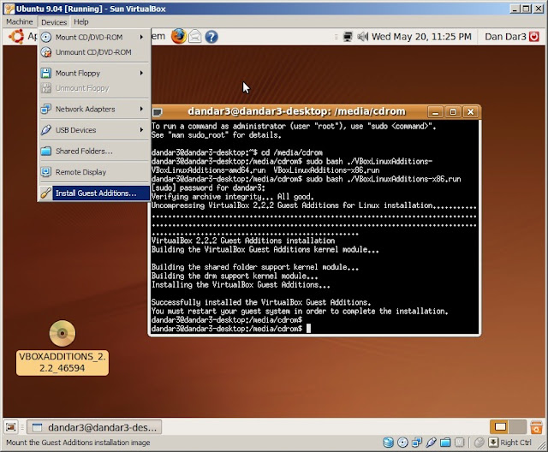This screenshot has width=548, height=452.
Task: Click the Ubuntu logo applications icon
Action: [x=16, y=37]
